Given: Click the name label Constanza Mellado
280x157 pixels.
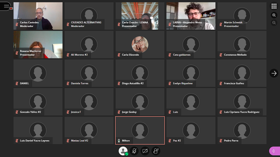Looking at the screenshot, I should [235, 55].
